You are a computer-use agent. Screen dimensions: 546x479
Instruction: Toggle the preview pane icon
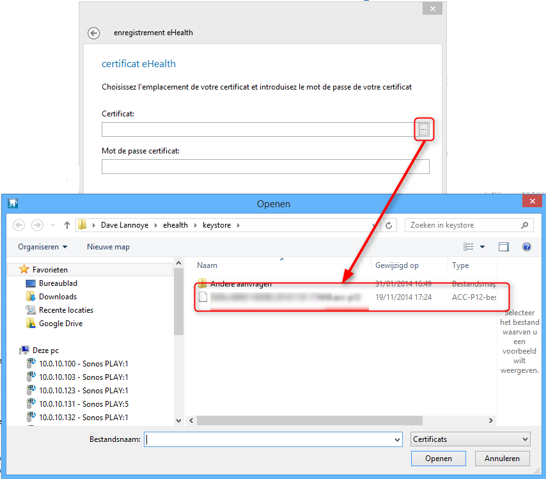[x=504, y=247]
